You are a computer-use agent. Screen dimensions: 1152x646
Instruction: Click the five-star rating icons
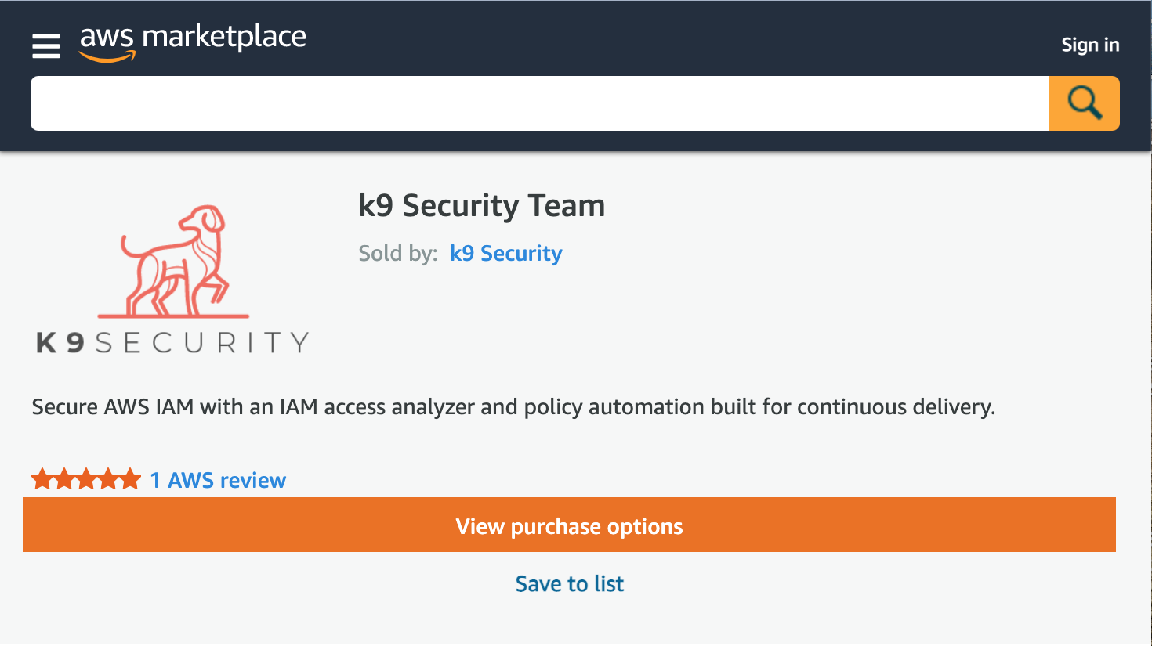pyautogui.click(x=86, y=479)
